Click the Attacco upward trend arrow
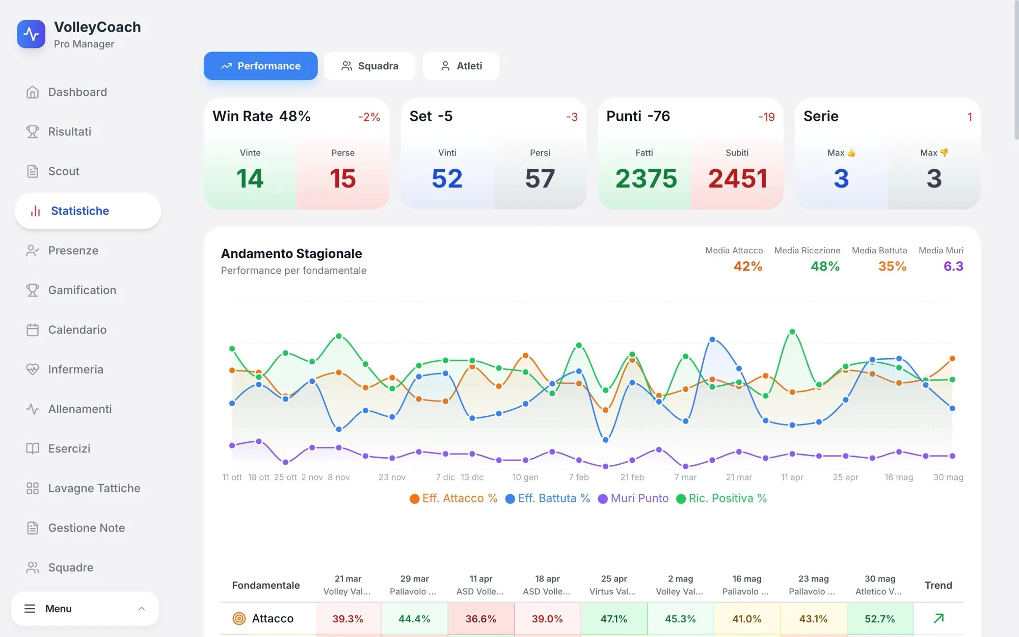This screenshot has width=1019, height=637. tap(938, 618)
